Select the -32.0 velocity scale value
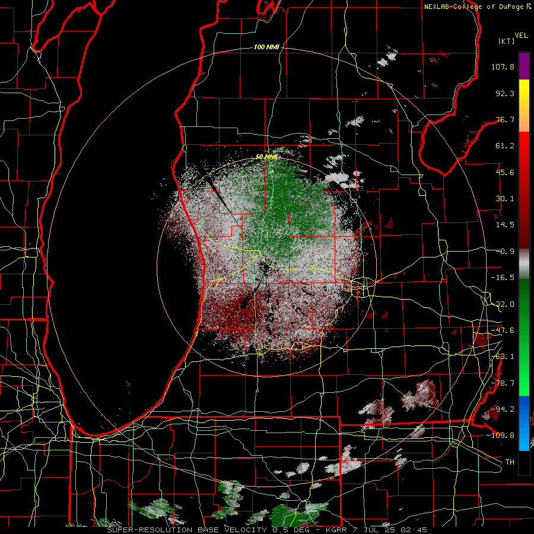 pos(503,304)
